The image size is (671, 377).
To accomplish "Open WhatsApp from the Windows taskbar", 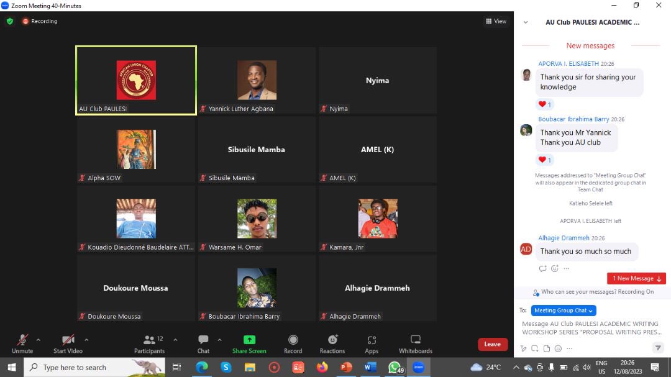I will [395, 367].
